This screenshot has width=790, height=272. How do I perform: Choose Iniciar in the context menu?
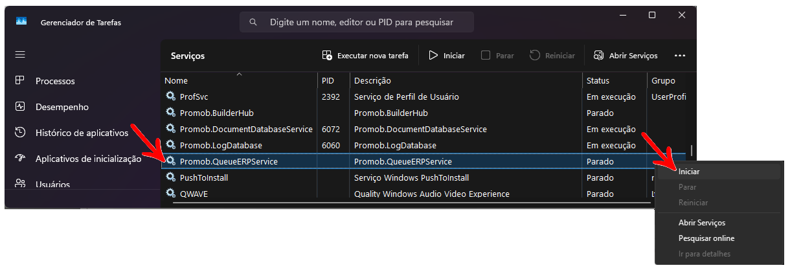click(717, 172)
